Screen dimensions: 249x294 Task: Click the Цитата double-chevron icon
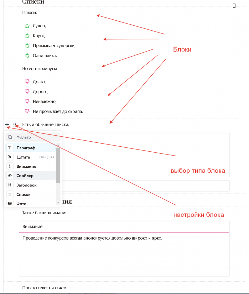[x=10, y=157]
